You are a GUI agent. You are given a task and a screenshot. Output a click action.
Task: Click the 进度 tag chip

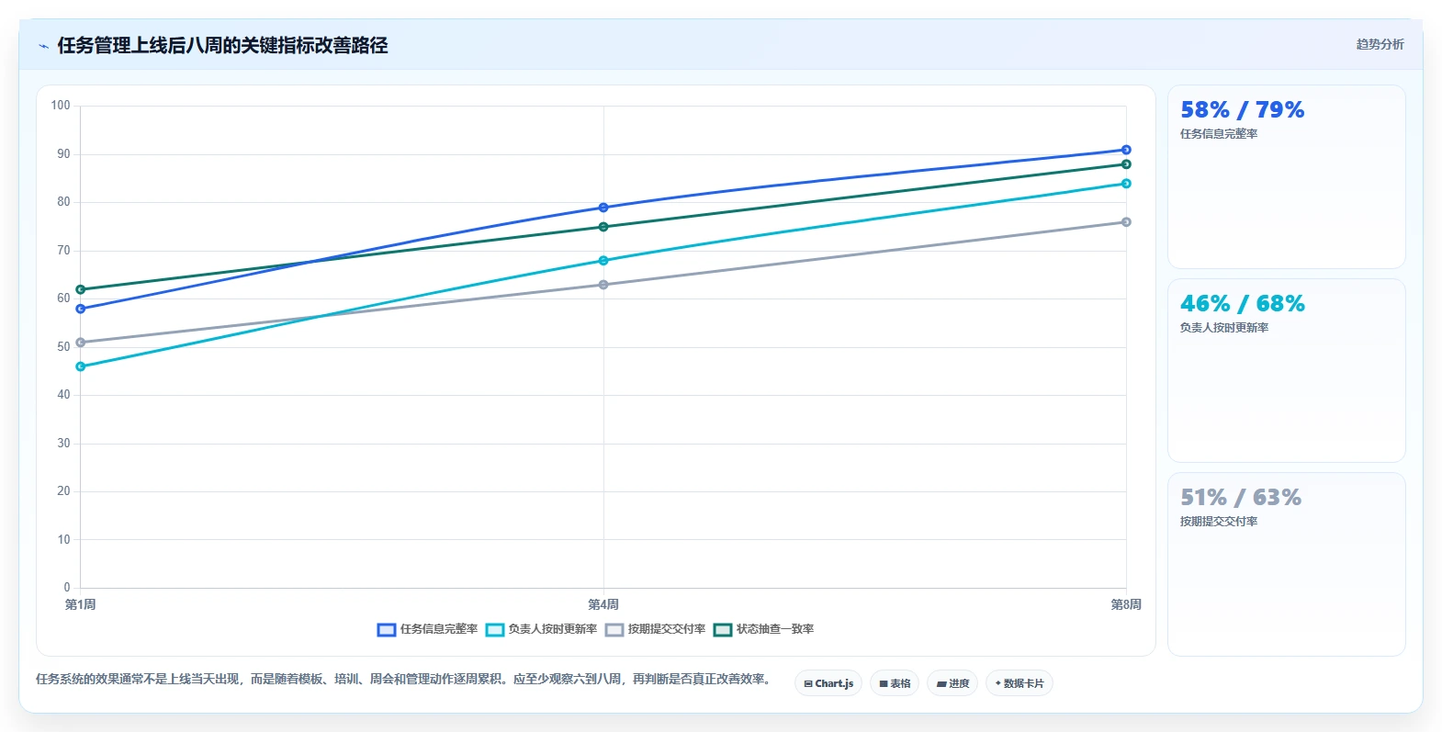tap(952, 683)
